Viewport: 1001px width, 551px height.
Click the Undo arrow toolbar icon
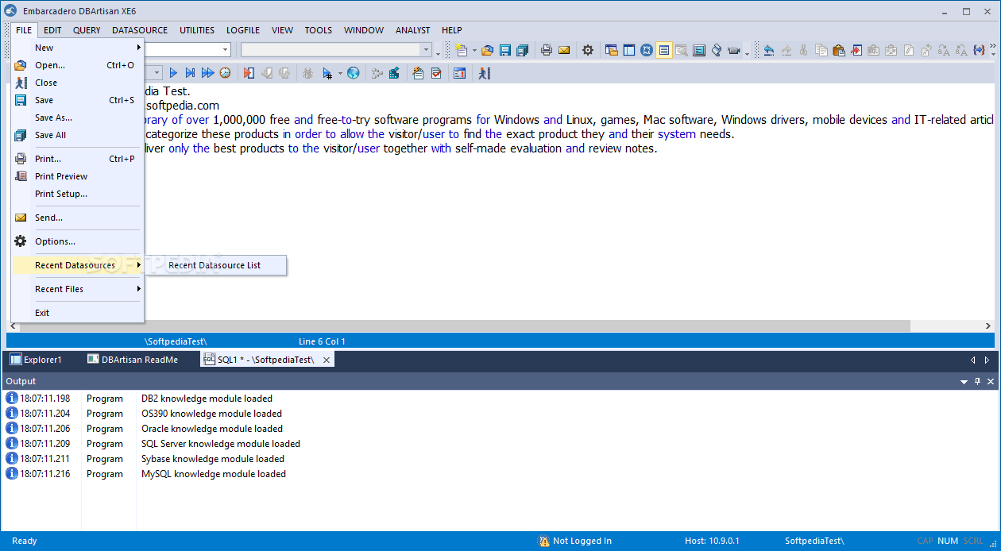(x=768, y=50)
